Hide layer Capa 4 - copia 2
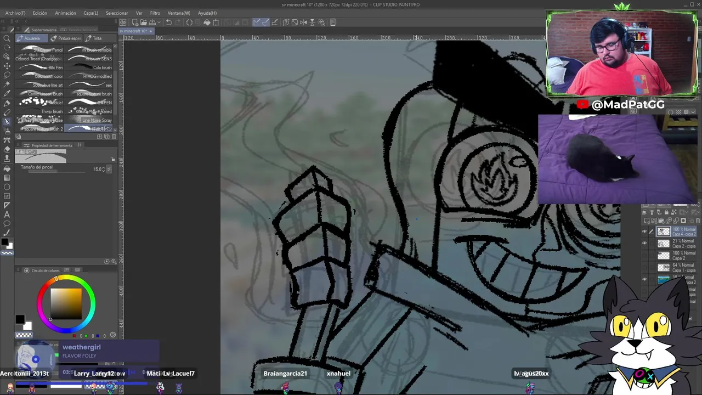Image resolution: width=702 pixels, height=395 pixels. (644, 232)
